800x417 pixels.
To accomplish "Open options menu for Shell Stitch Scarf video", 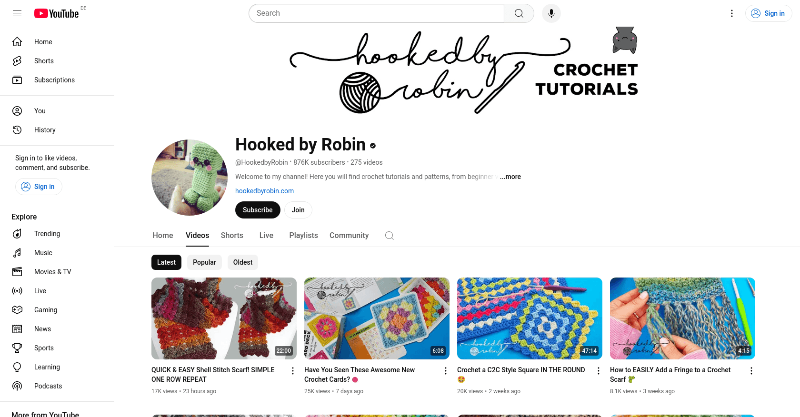I will pyautogui.click(x=293, y=371).
